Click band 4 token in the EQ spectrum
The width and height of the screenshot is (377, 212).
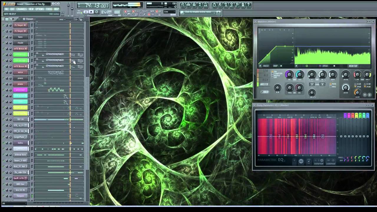pyautogui.click(x=297, y=136)
